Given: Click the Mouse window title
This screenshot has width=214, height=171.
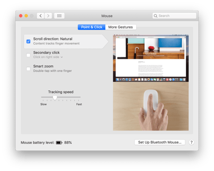Looking at the screenshot, I should point(107,16).
